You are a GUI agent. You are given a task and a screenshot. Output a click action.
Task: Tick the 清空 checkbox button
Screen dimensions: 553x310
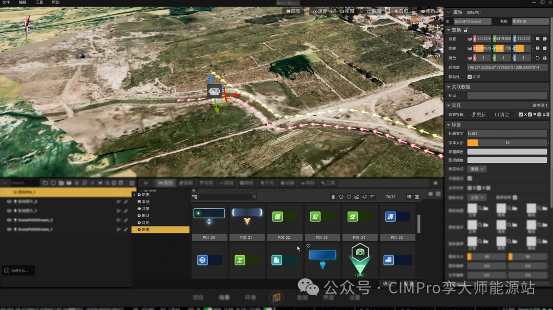[x=502, y=115]
